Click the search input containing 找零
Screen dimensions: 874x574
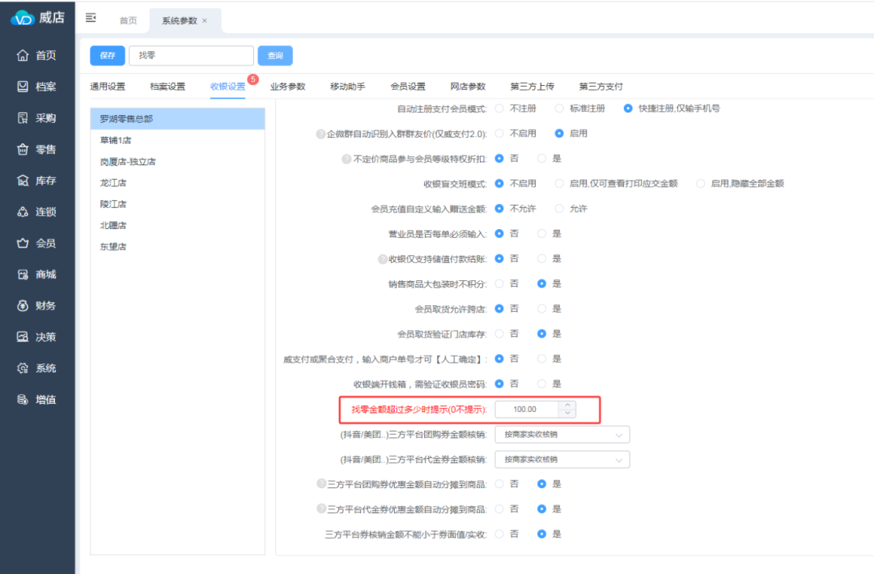tap(191, 56)
